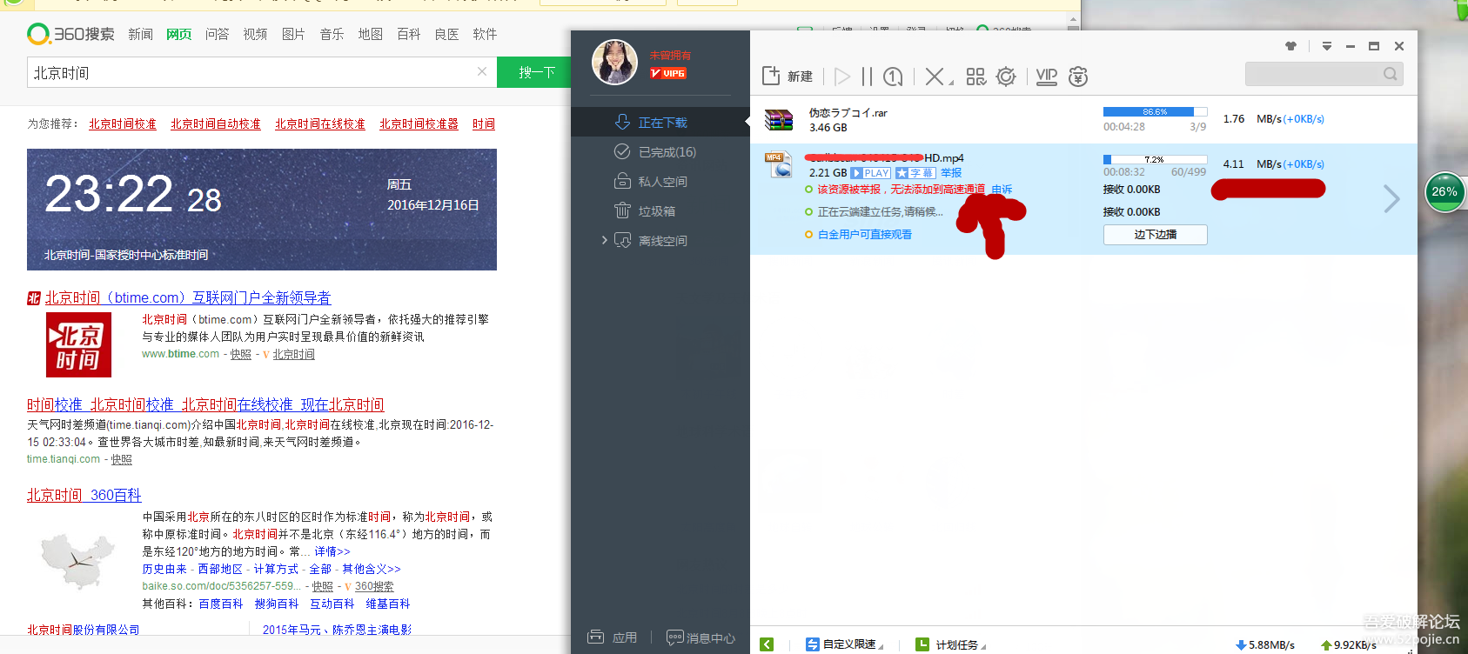The height and width of the screenshot is (654, 1468).
Task: Open the settings gear in Xunlei toolbar
Action: click(x=1006, y=77)
